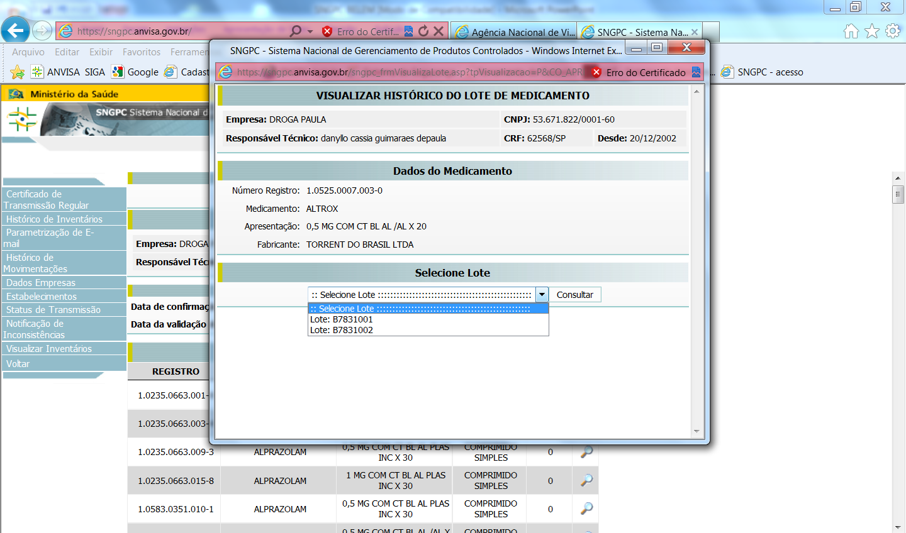Click magnifier icon for registro 1.0235.0663.009-3
This screenshot has width=906, height=533.
pyautogui.click(x=586, y=452)
